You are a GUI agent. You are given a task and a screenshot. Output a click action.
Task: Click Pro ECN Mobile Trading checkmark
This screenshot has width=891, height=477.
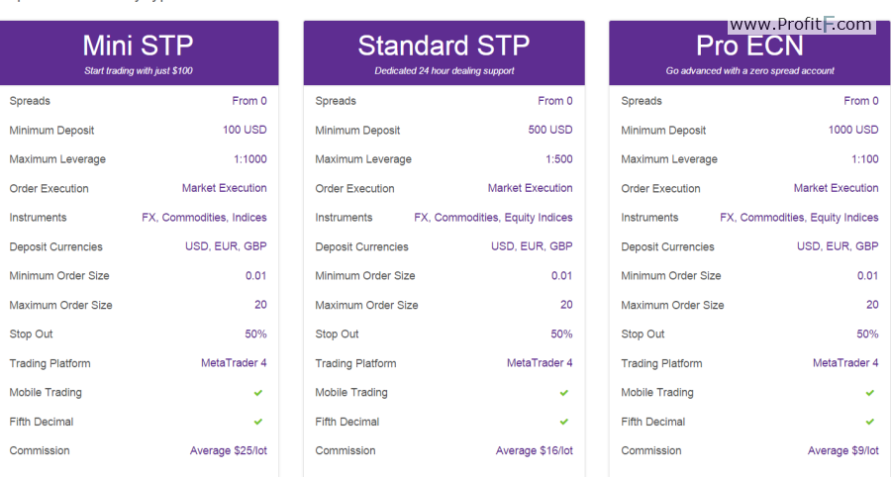(869, 393)
